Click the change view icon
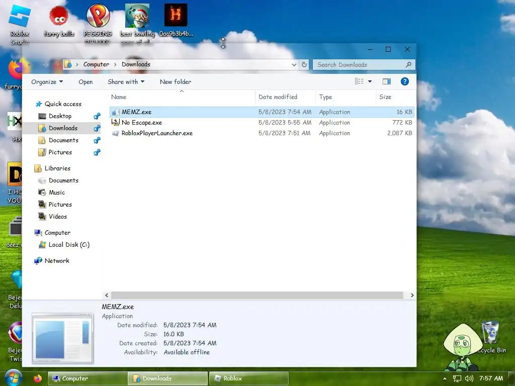Viewport: 515px width, 386px height. click(359, 81)
